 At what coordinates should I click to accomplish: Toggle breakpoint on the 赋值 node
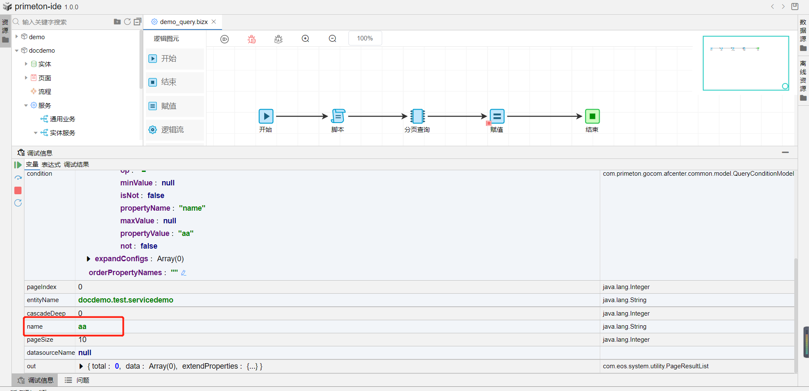click(488, 123)
